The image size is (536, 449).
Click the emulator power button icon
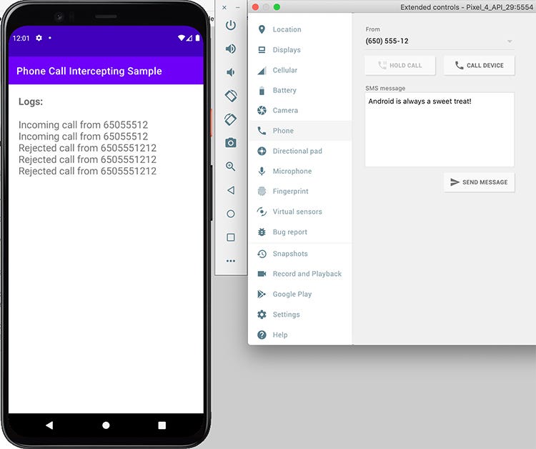(231, 25)
